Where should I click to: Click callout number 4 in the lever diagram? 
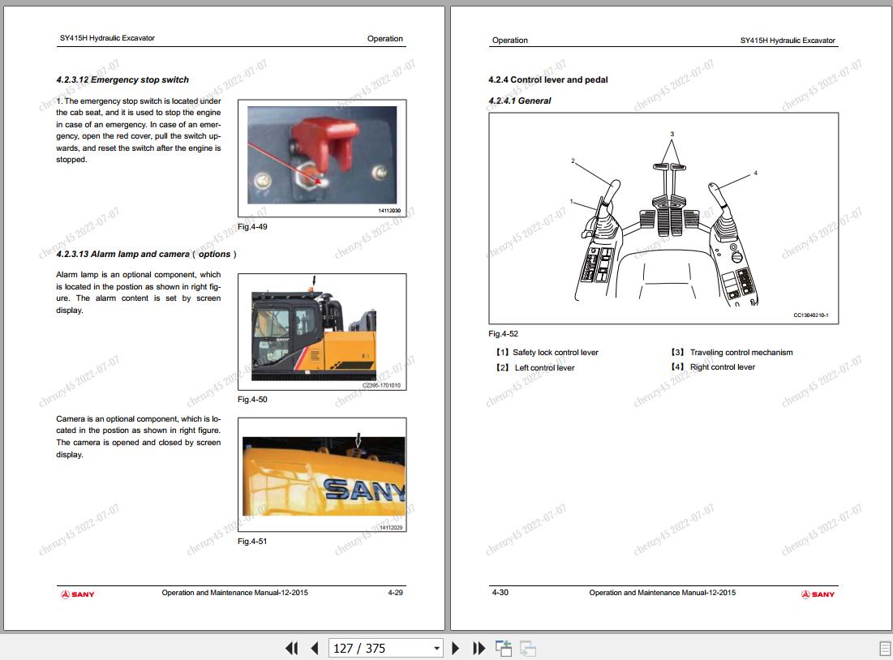(756, 174)
